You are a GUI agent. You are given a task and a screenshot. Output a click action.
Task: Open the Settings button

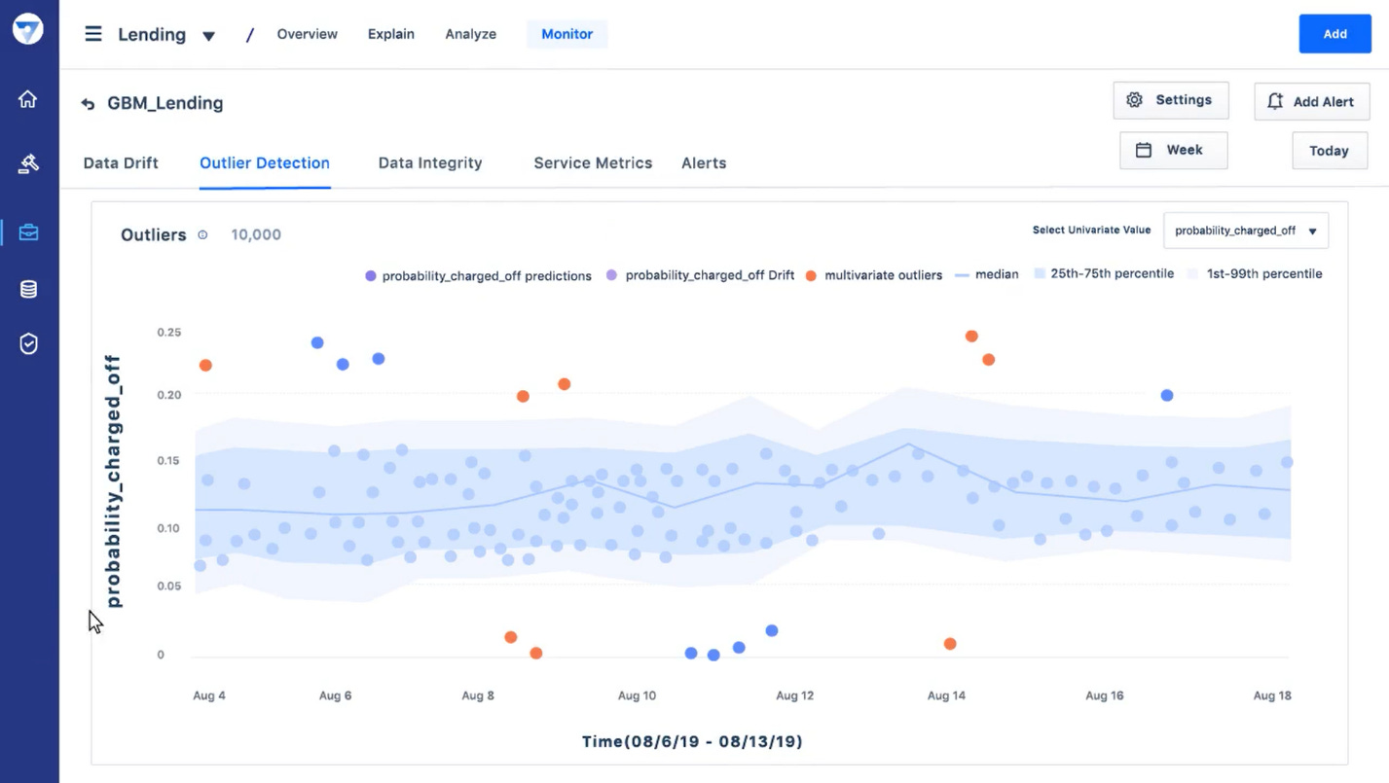pyautogui.click(x=1171, y=99)
